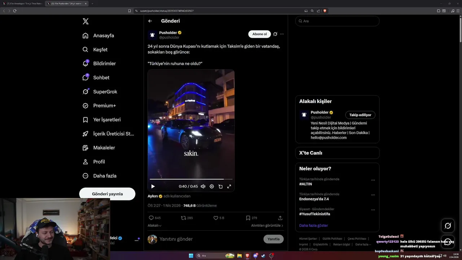Open Profil page
The height and width of the screenshot is (260, 462).
coord(93,162)
